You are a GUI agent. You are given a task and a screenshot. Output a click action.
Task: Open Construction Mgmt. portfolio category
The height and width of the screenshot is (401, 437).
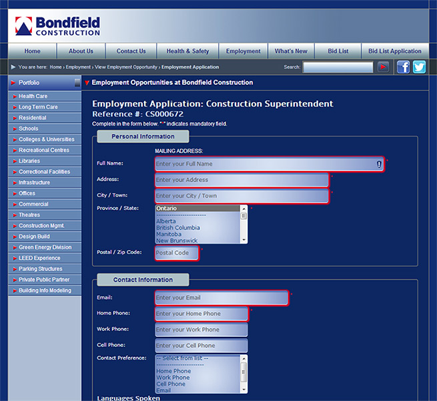pyautogui.click(x=45, y=226)
